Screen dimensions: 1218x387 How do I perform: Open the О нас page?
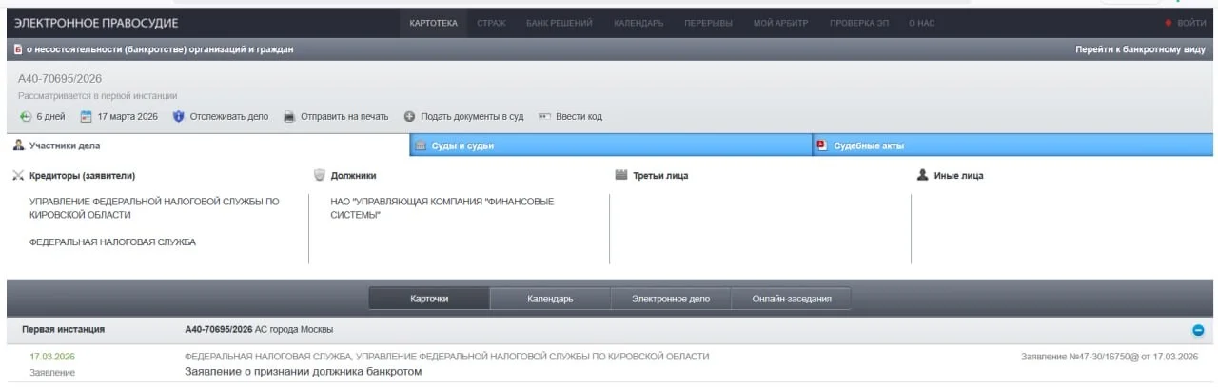tap(921, 23)
